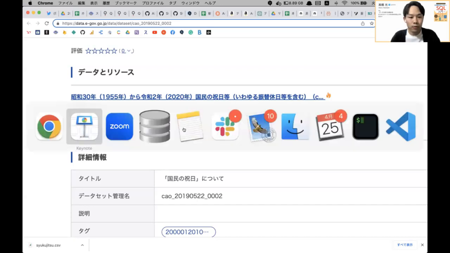Screen dimensions: 450x253
Task: Open the 国民の祝日等 dataset resource link
Action: click(x=197, y=97)
